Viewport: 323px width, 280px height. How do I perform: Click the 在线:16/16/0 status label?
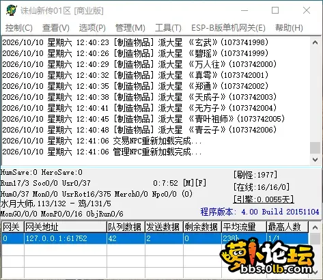262,187
